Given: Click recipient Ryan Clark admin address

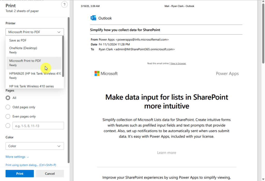Looking at the screenshot, I should pyautogui.click(x=137, y=49).
